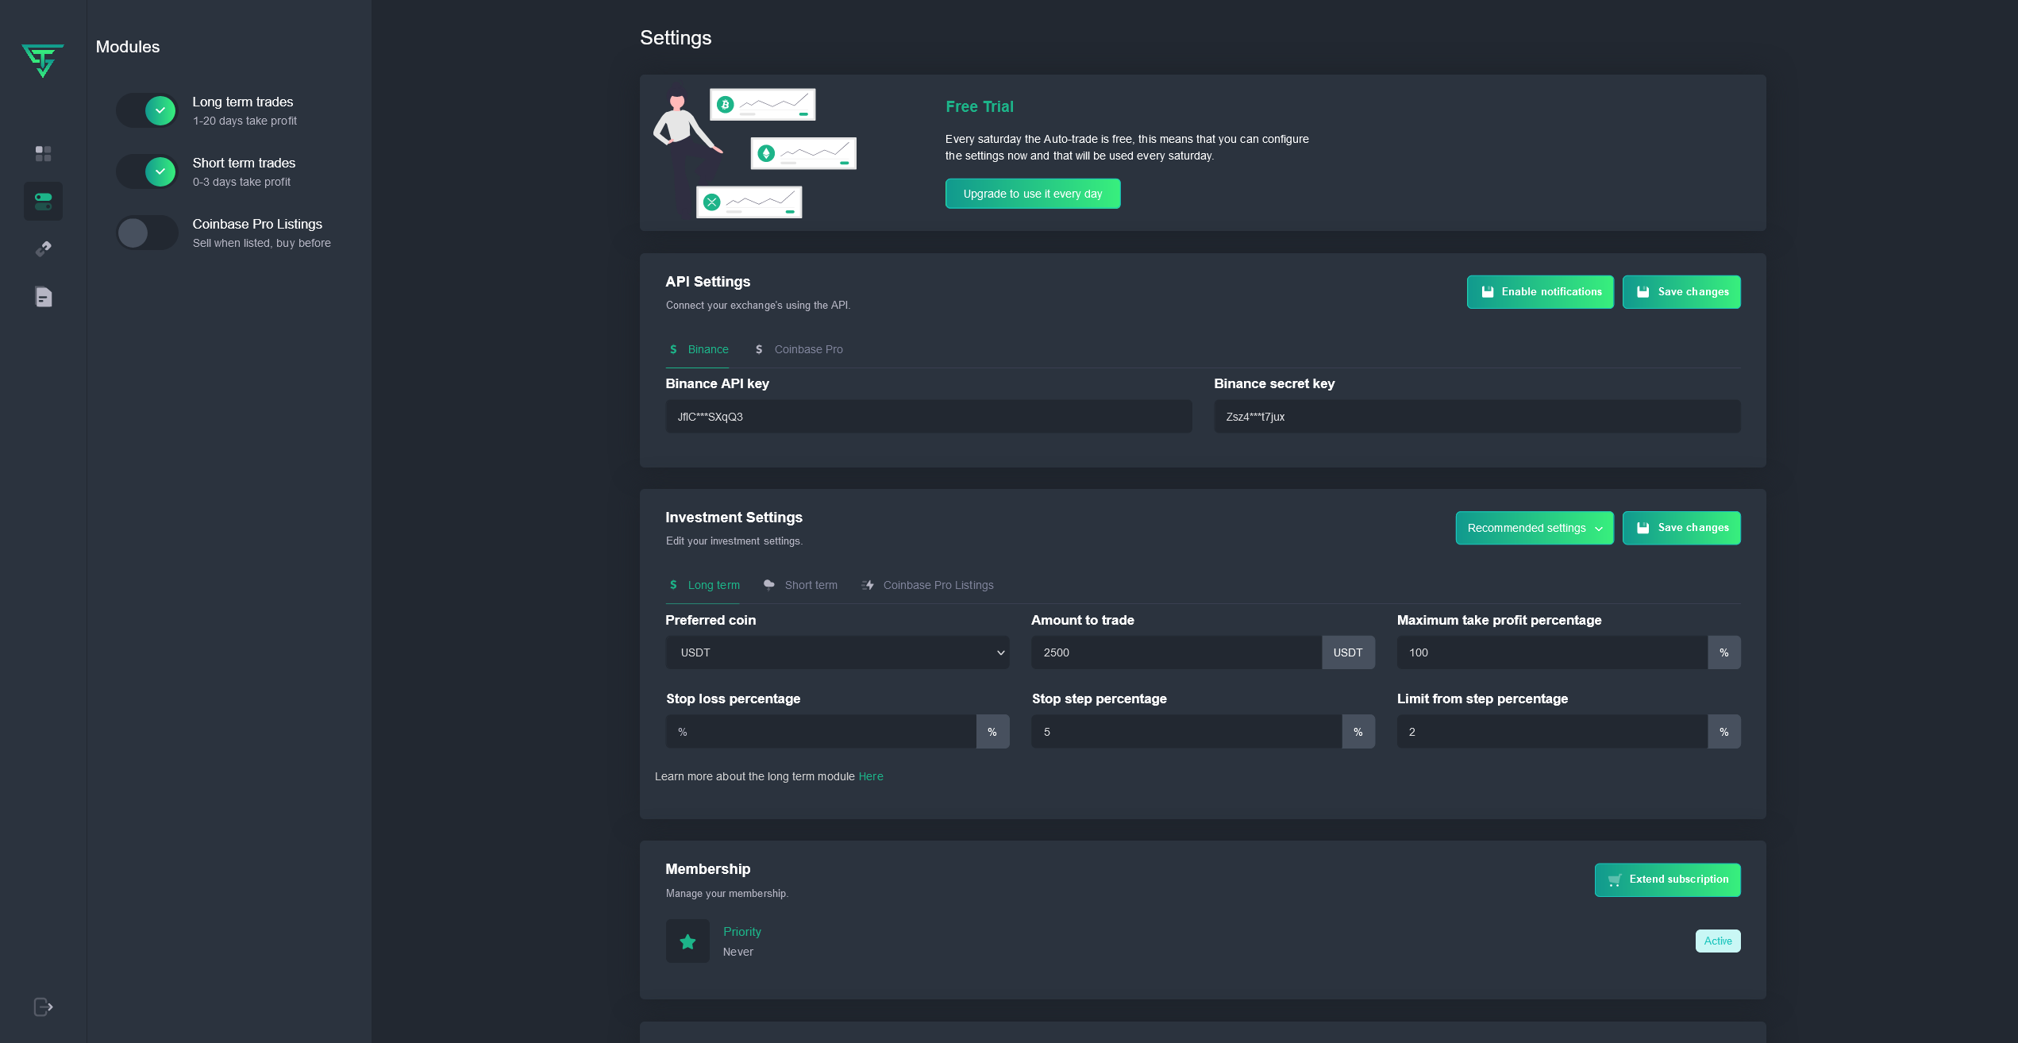This screenshot has height=1043, width=2018.
Task: Click the green logo at top left
Action: point(43,60)
